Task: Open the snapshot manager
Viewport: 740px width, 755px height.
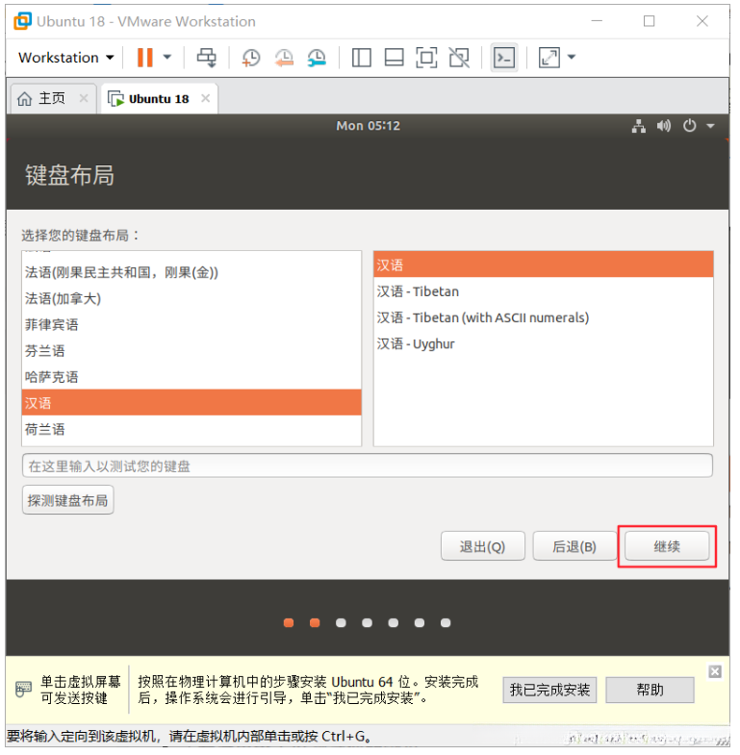Action: [317, 58]
